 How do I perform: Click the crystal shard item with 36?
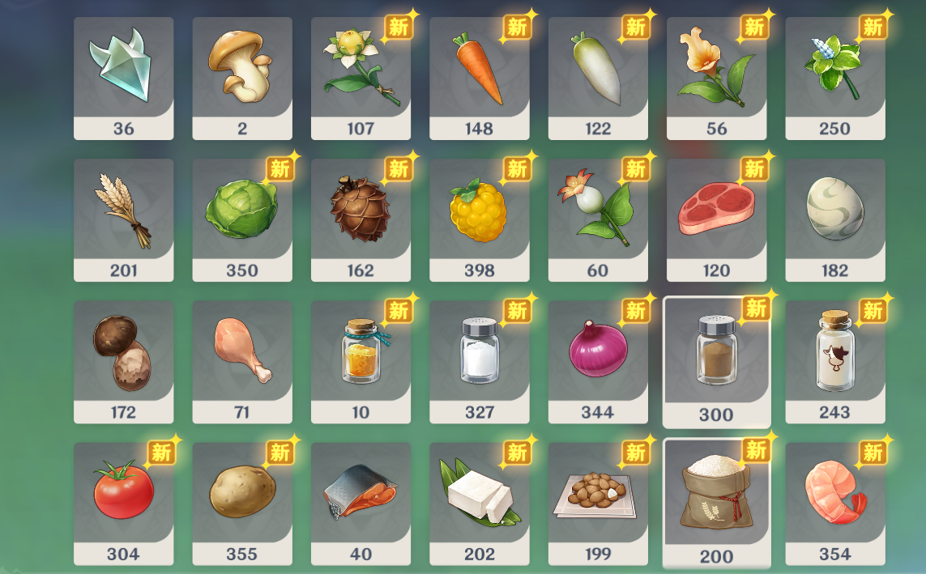click(123, 79)
